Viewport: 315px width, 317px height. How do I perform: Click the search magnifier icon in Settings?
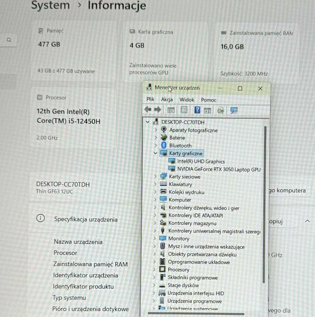point(9,40)
